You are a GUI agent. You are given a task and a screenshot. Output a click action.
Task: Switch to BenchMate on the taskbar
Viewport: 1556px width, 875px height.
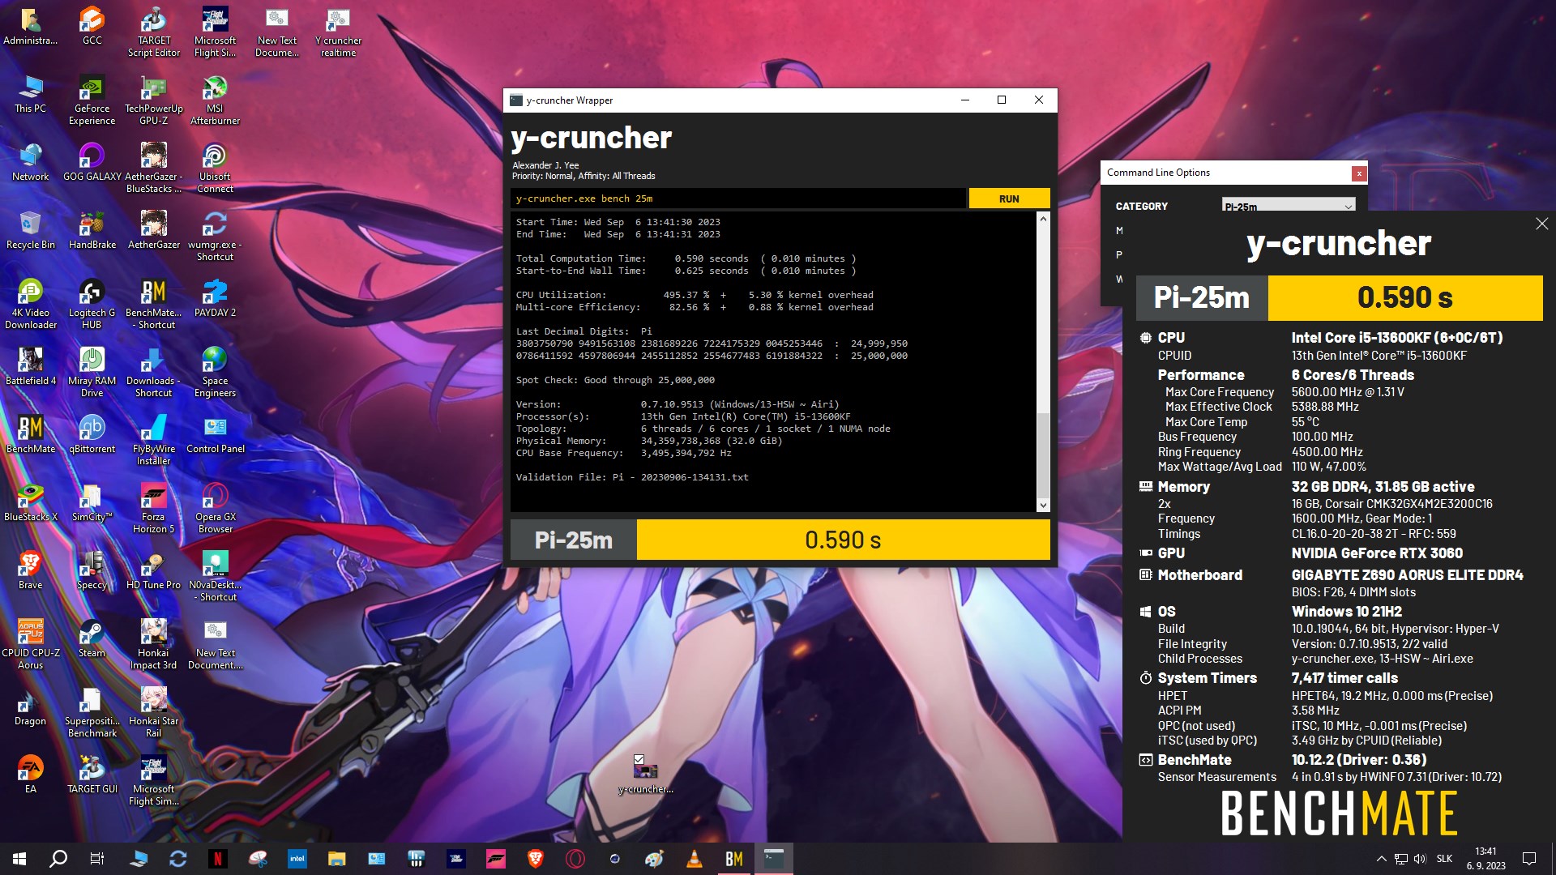tap(734, 859)
